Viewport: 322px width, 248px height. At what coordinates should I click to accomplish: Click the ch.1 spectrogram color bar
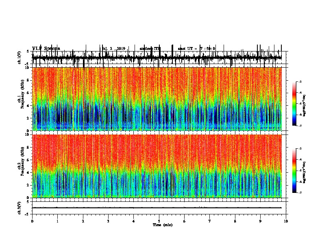pyautogui.click(x=294, y=104)
